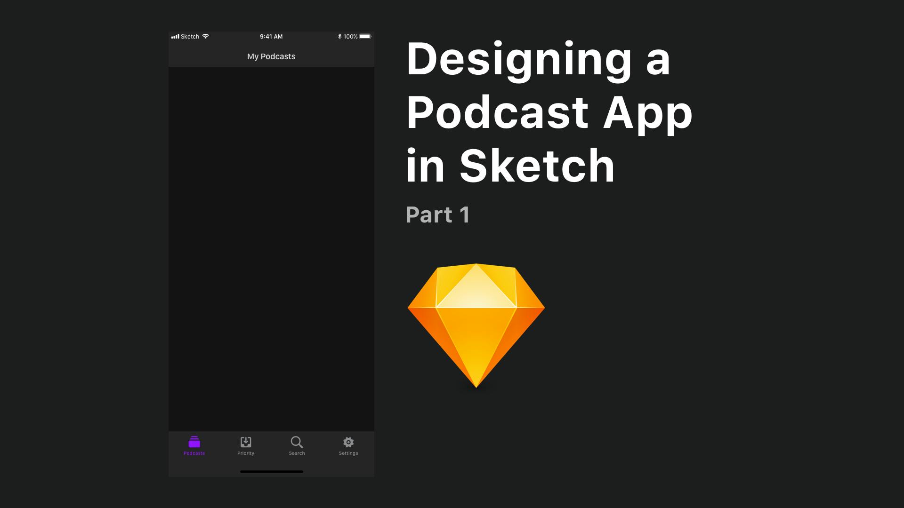Screen dimensions: 904x508
Task: Click the 9:41 AM clock text
Action: click(x=271, y=36)
